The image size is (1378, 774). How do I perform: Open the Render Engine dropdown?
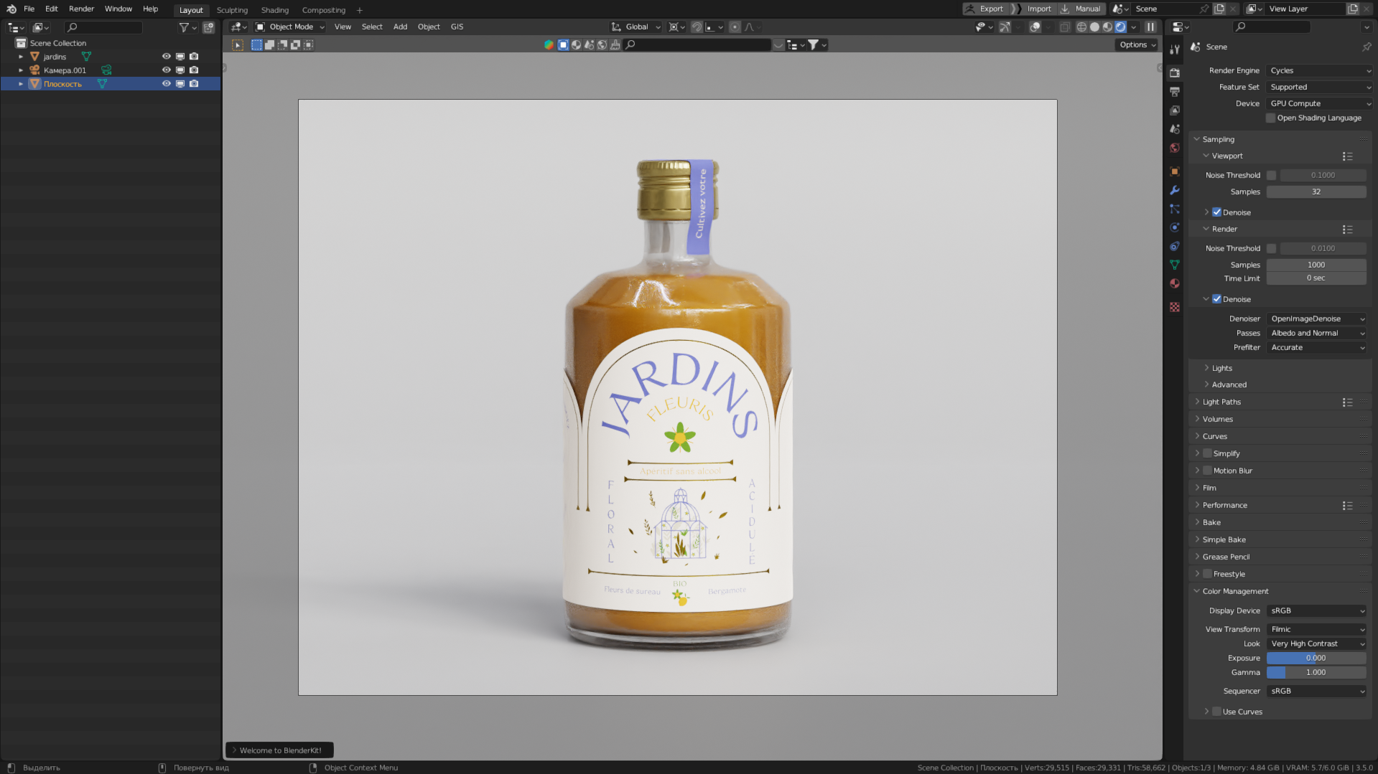click(x=1319, y=70)
